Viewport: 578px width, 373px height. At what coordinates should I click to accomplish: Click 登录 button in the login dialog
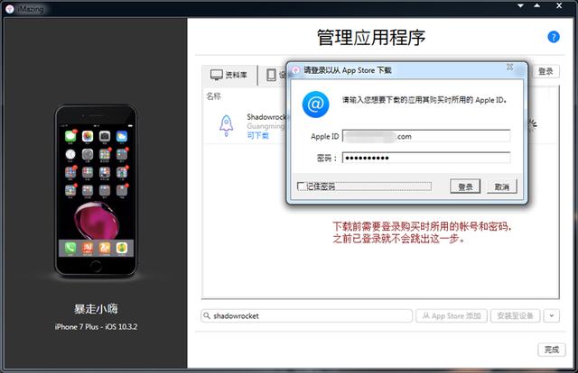click(465, 186)
